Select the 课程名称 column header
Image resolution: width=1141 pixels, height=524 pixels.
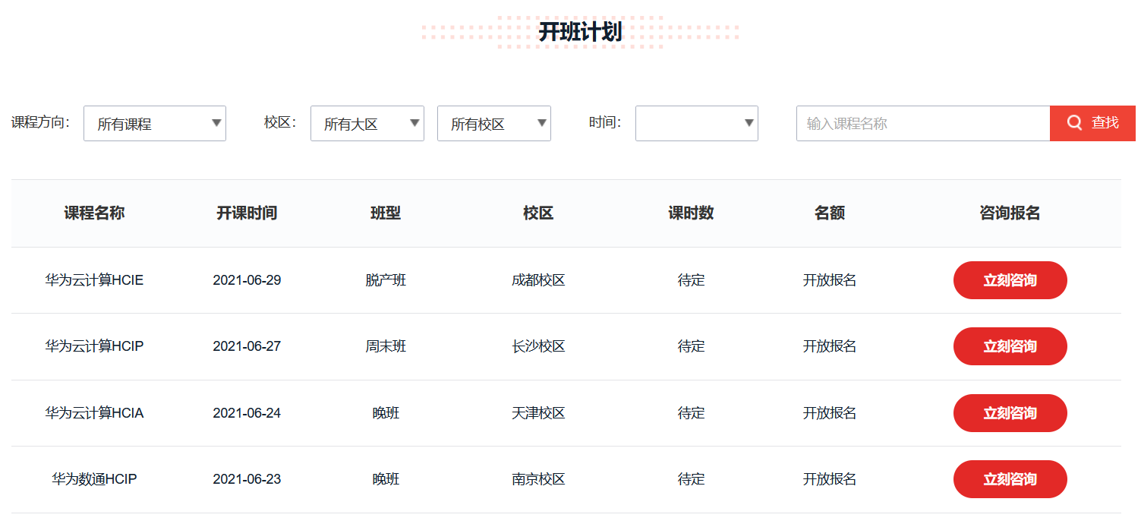pyautogui.click(x=93, y=213)
